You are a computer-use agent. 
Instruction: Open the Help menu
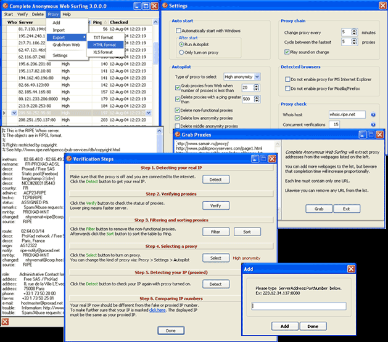click(x=67, y=14)
